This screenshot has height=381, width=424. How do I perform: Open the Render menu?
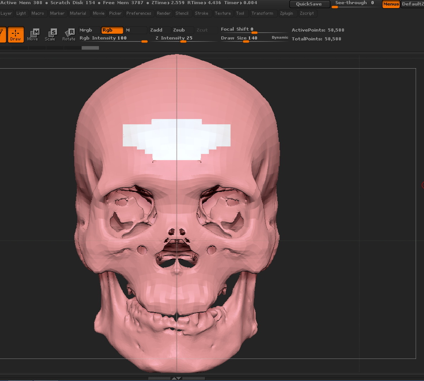coord(164,13)
